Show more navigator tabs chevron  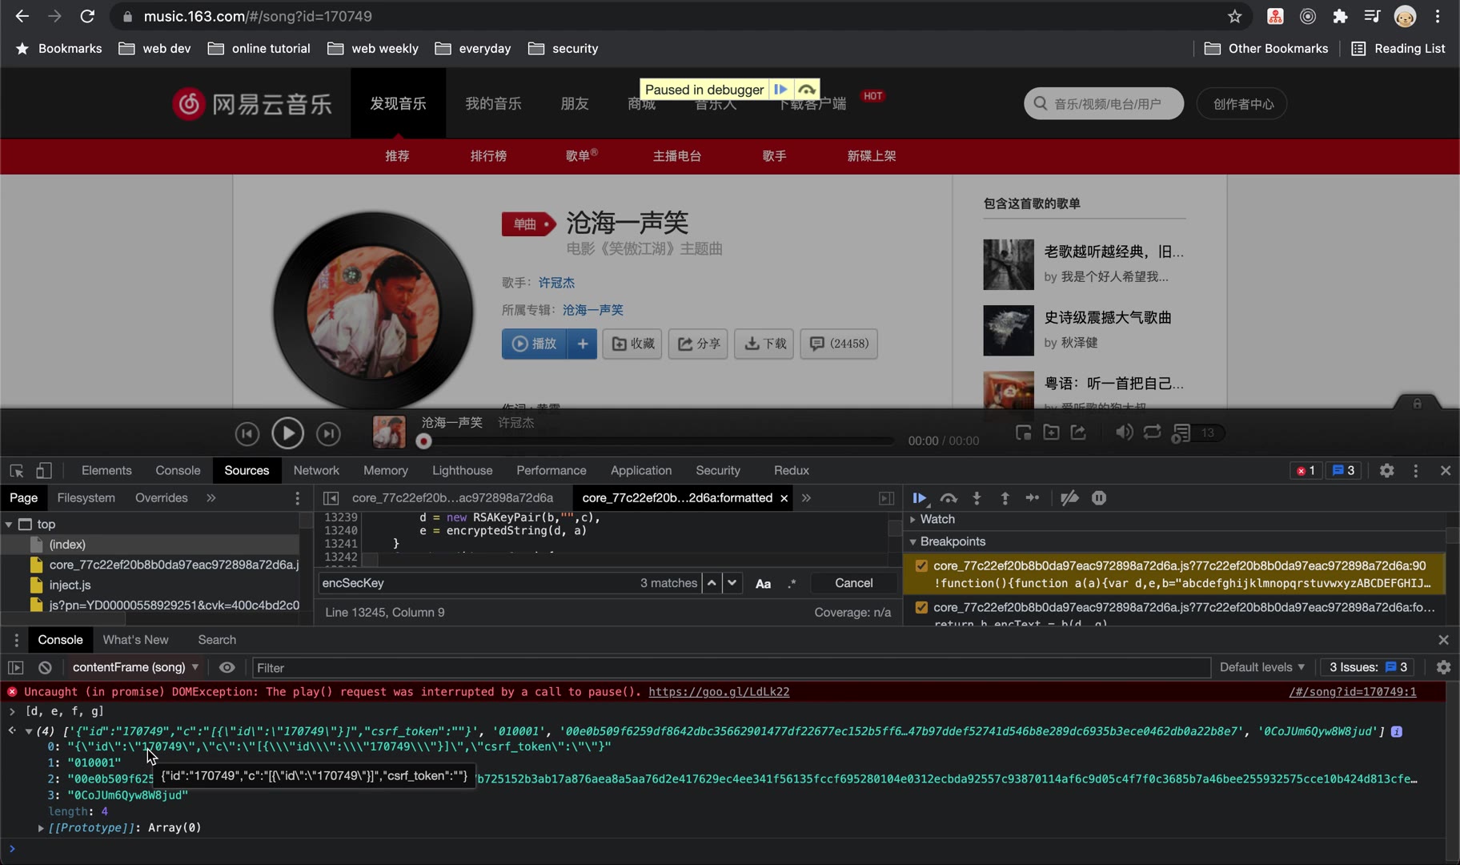coord(211,498)
